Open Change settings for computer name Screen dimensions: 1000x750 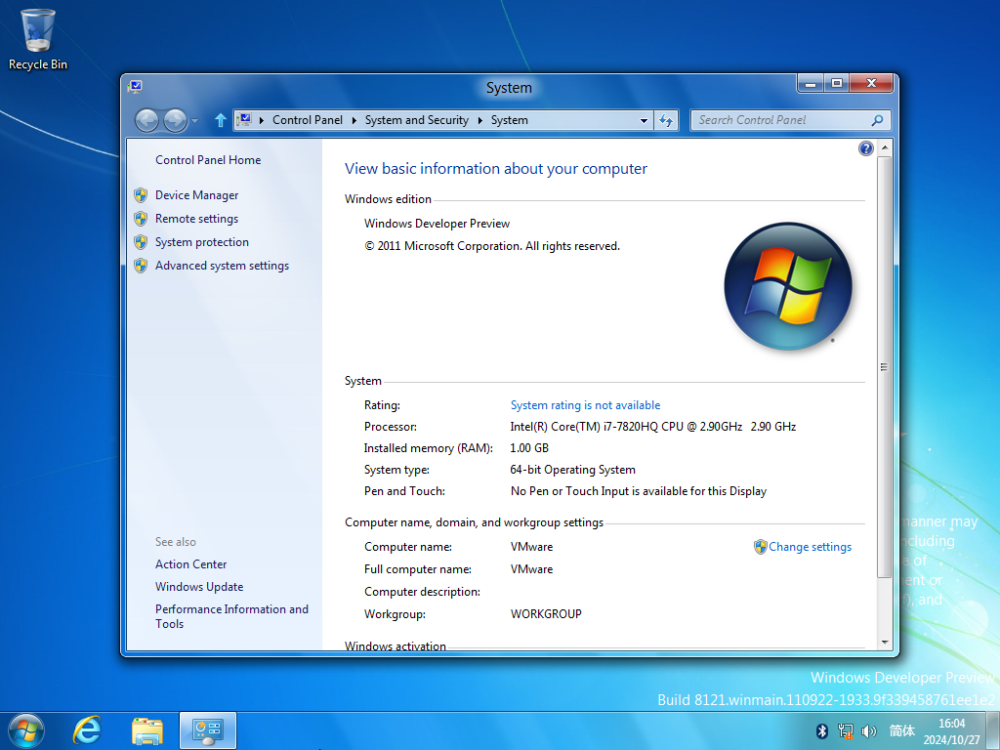[810, 547]
